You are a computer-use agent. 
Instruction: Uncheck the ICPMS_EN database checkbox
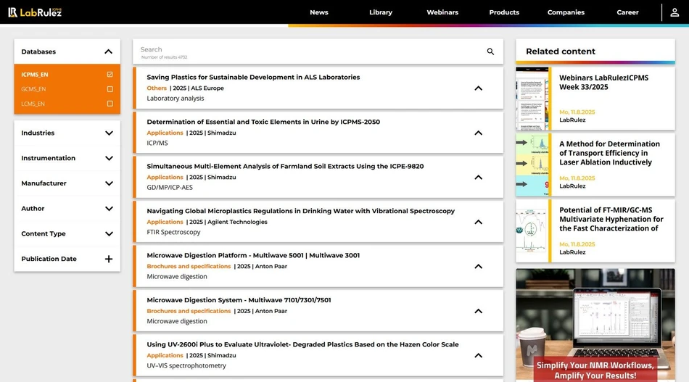point(110,75)
